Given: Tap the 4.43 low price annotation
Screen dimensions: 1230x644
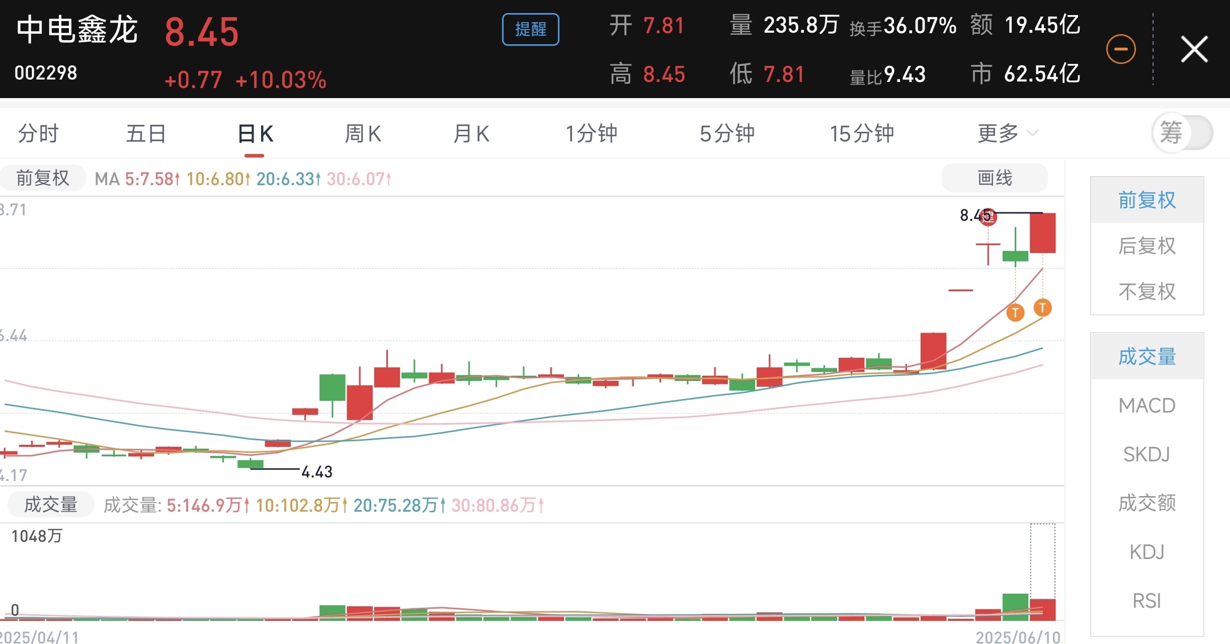Looking at the screenshot, I should tap(317, 472).
